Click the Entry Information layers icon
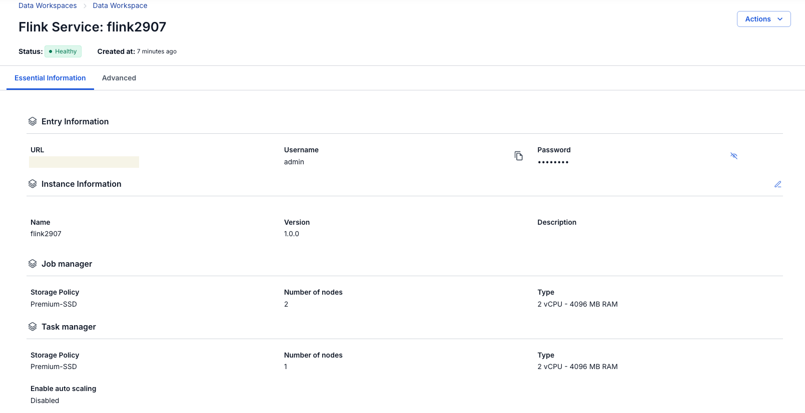Viewport: 805px width, 413px height. pyautogui.click(x=33, y=121)
